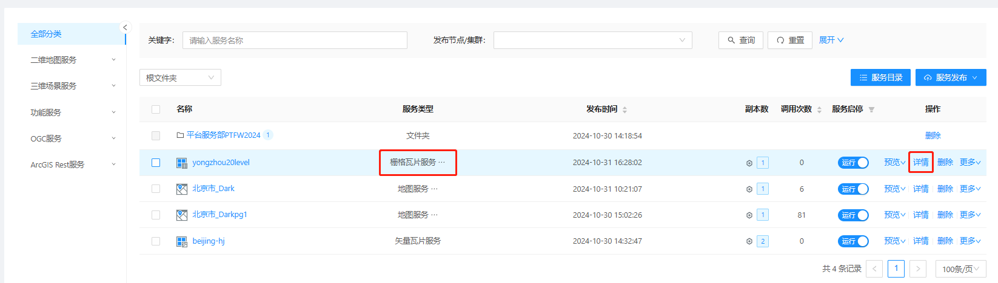The image size is (998, 283).
Task: Click the replica gear icon in yongzhou20level row
Action: [x=749, y=163]
